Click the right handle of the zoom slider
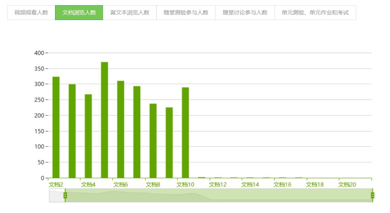This screenshot has height=213, width=390. (x=373, y=196)
